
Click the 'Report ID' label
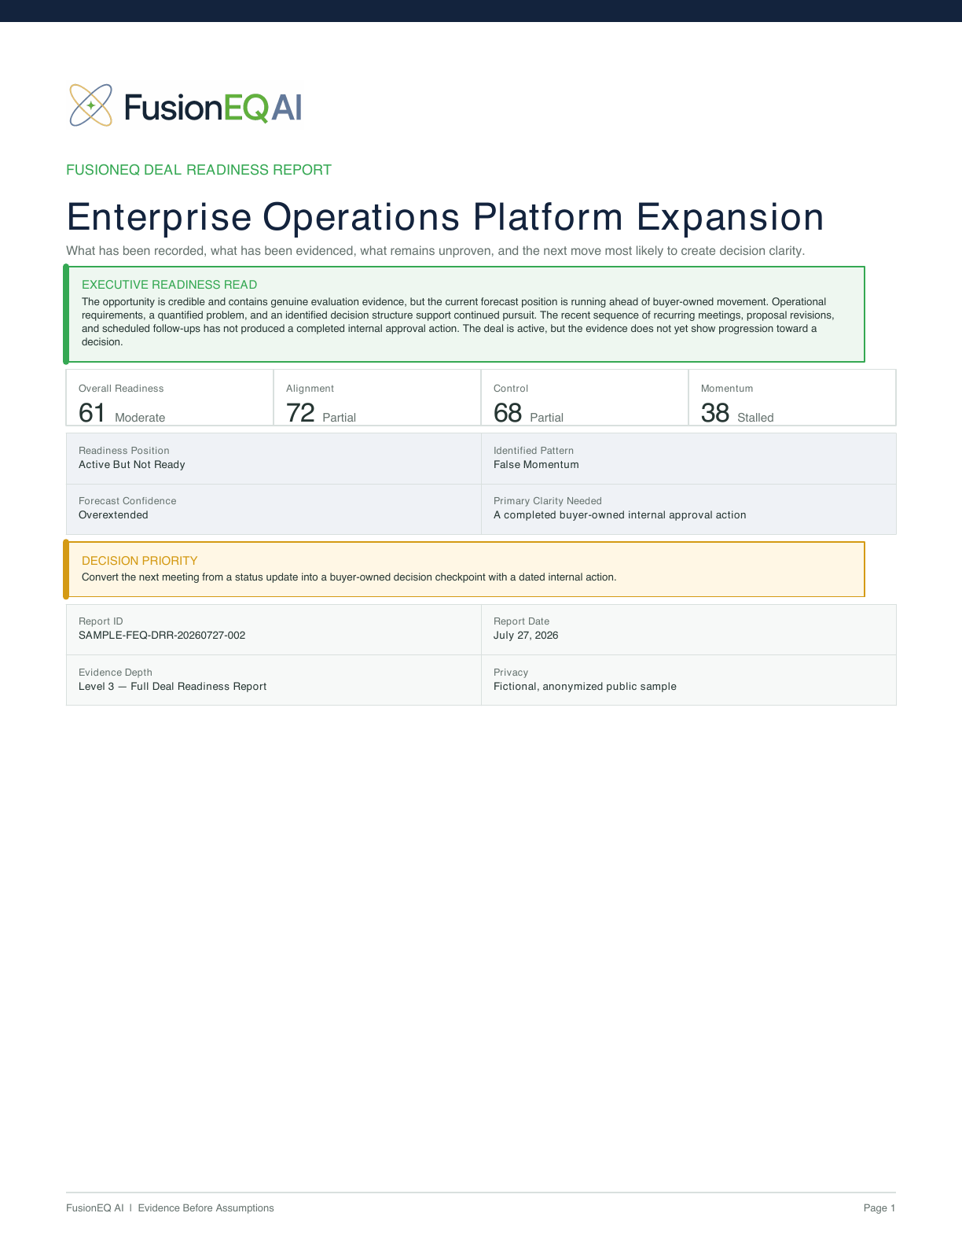101,621
